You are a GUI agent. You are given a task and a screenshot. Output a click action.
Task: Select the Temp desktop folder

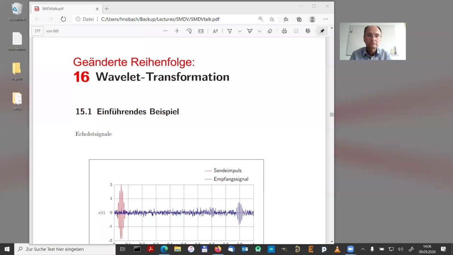17,101
